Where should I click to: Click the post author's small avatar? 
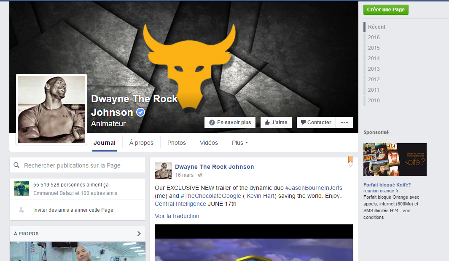point(163,170)
